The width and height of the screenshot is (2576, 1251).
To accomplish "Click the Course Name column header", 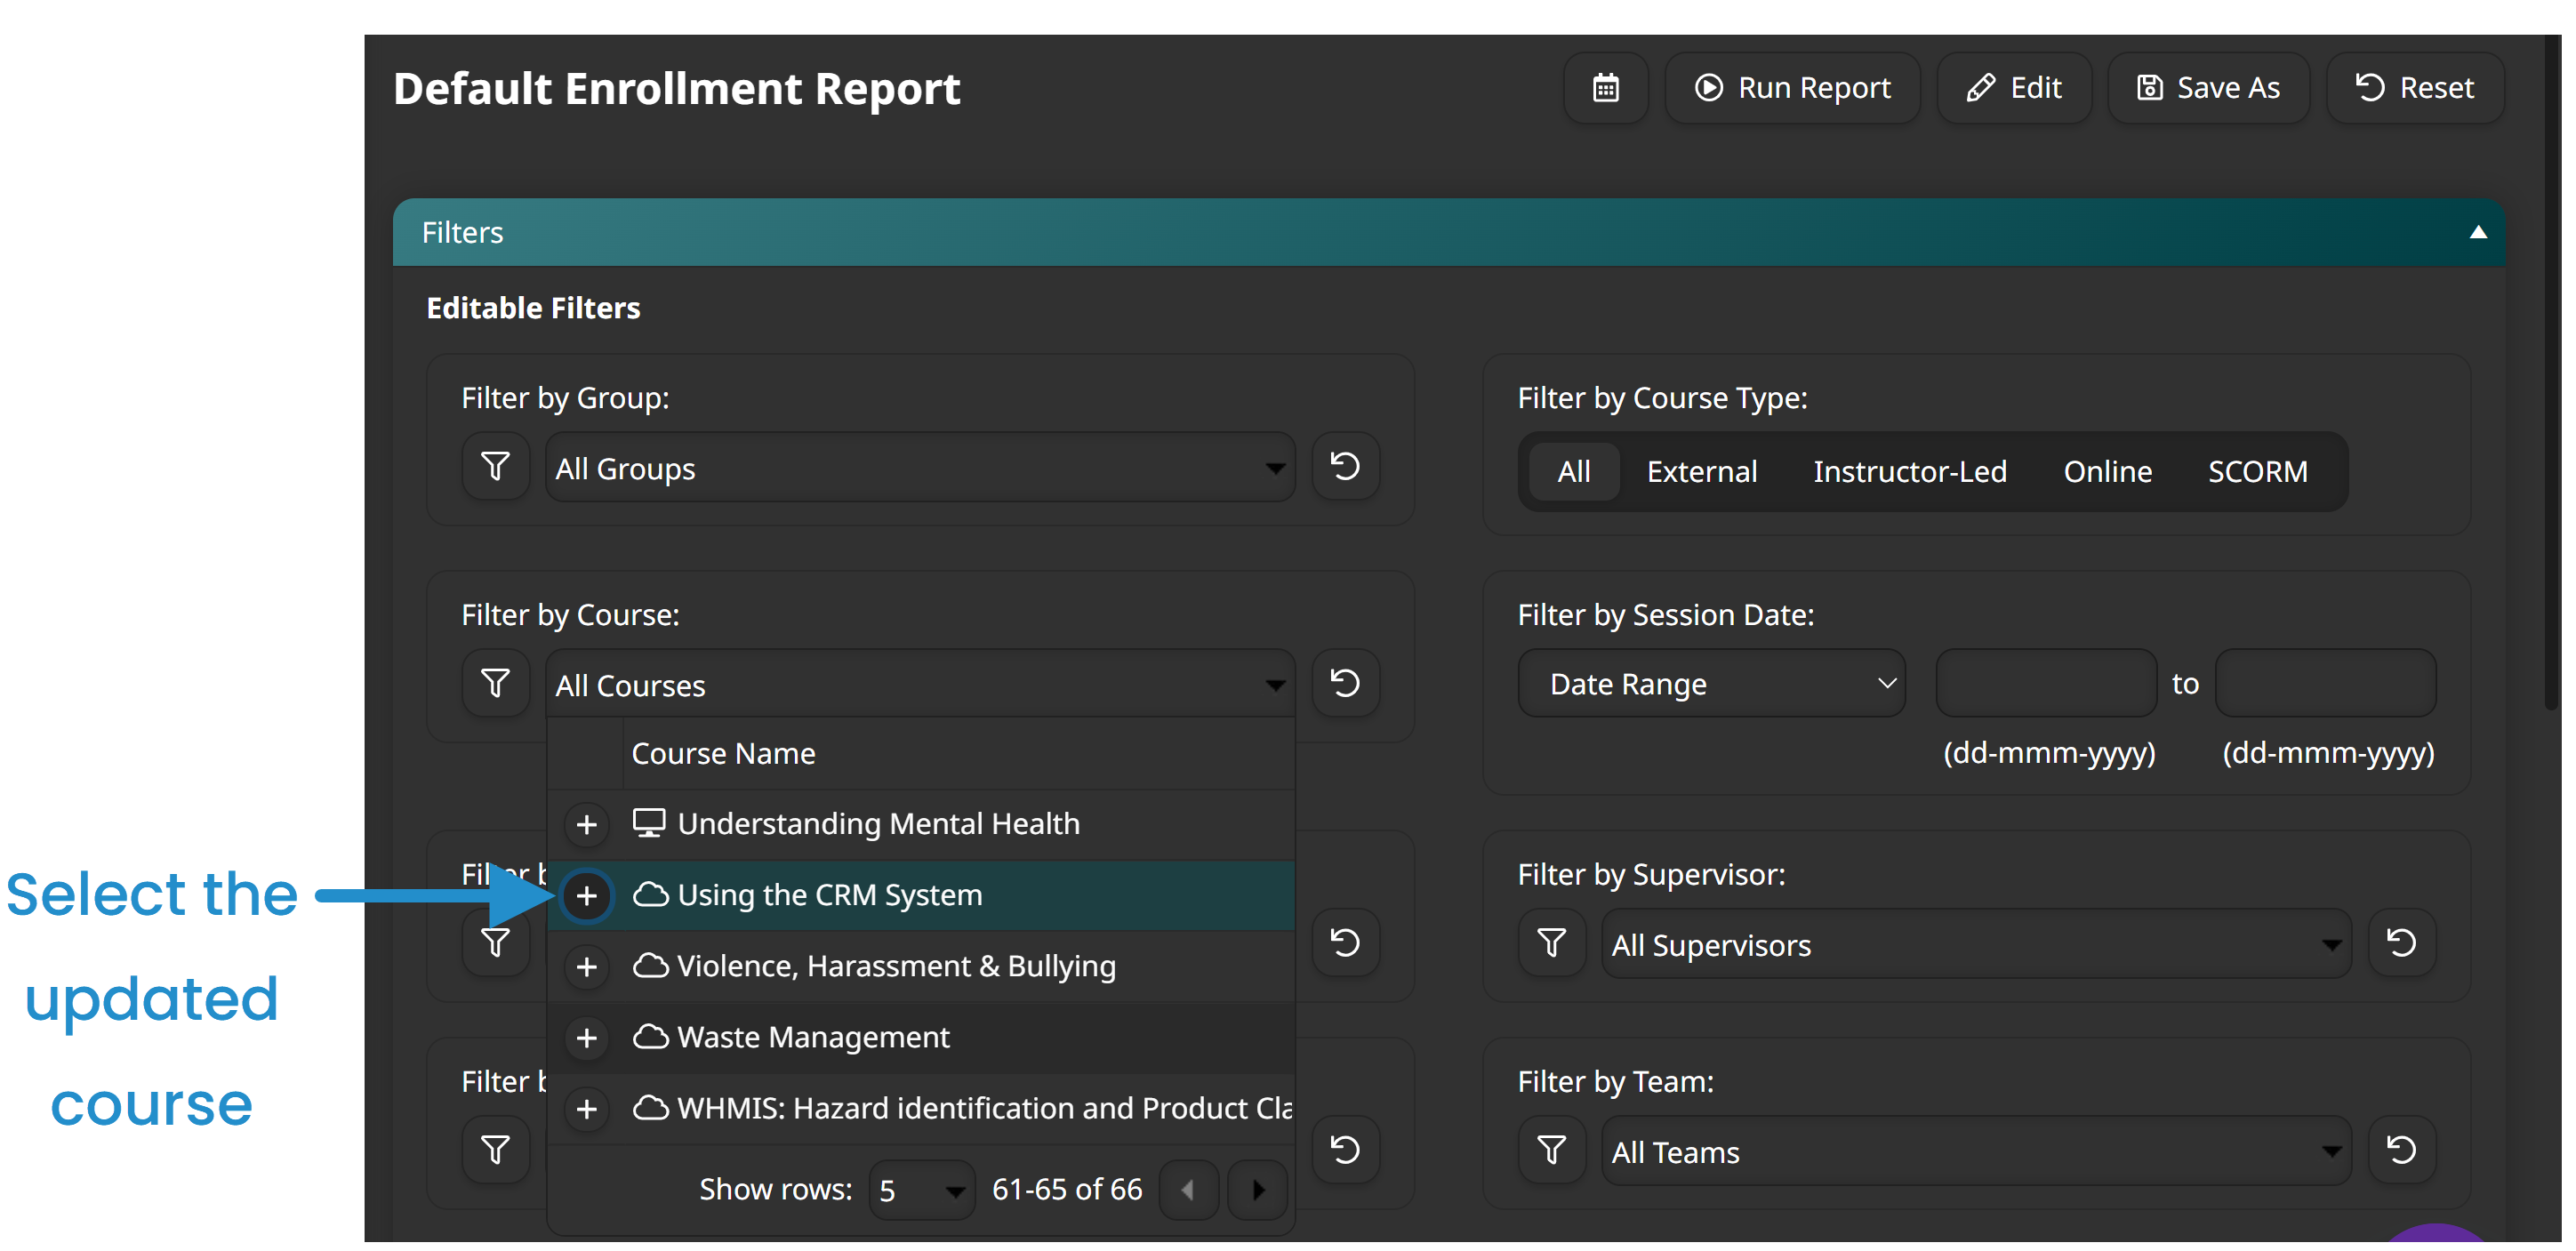I will click(x=723, y=753).
